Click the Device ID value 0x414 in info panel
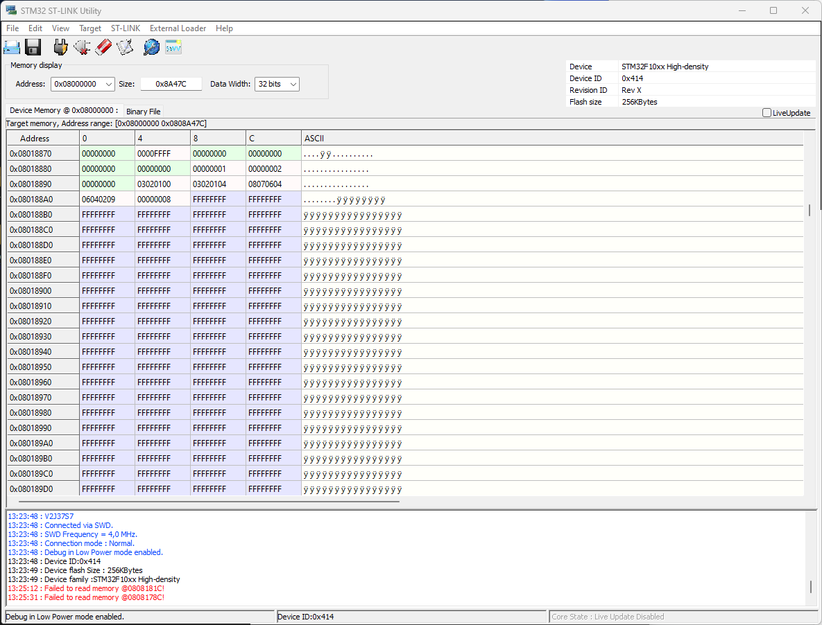822x625 pixels. tap(632, 78)
